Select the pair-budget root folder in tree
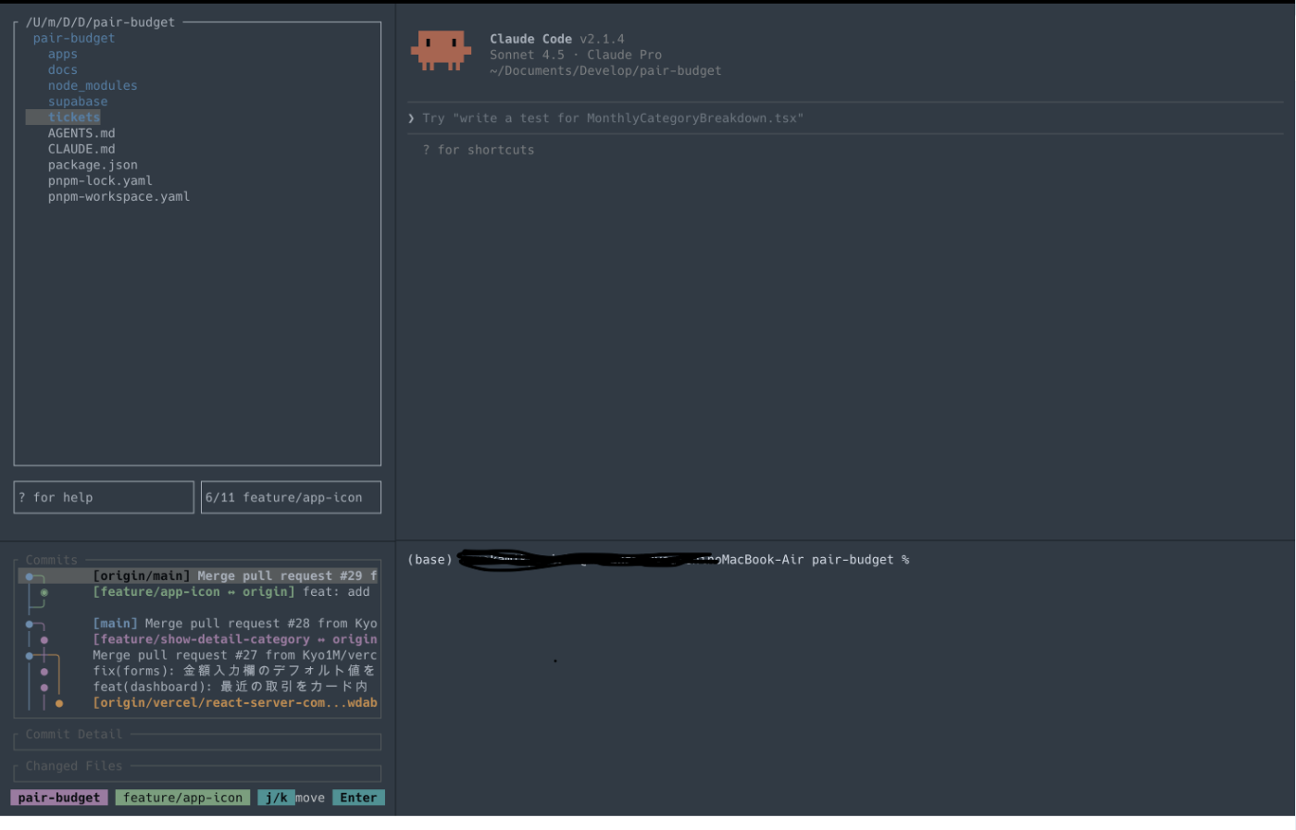Viewport: 1296px width, 830px height. point(74,38)
